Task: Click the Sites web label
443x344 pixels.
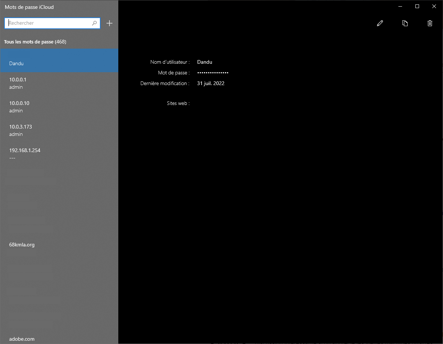Action: click(178, 103)
